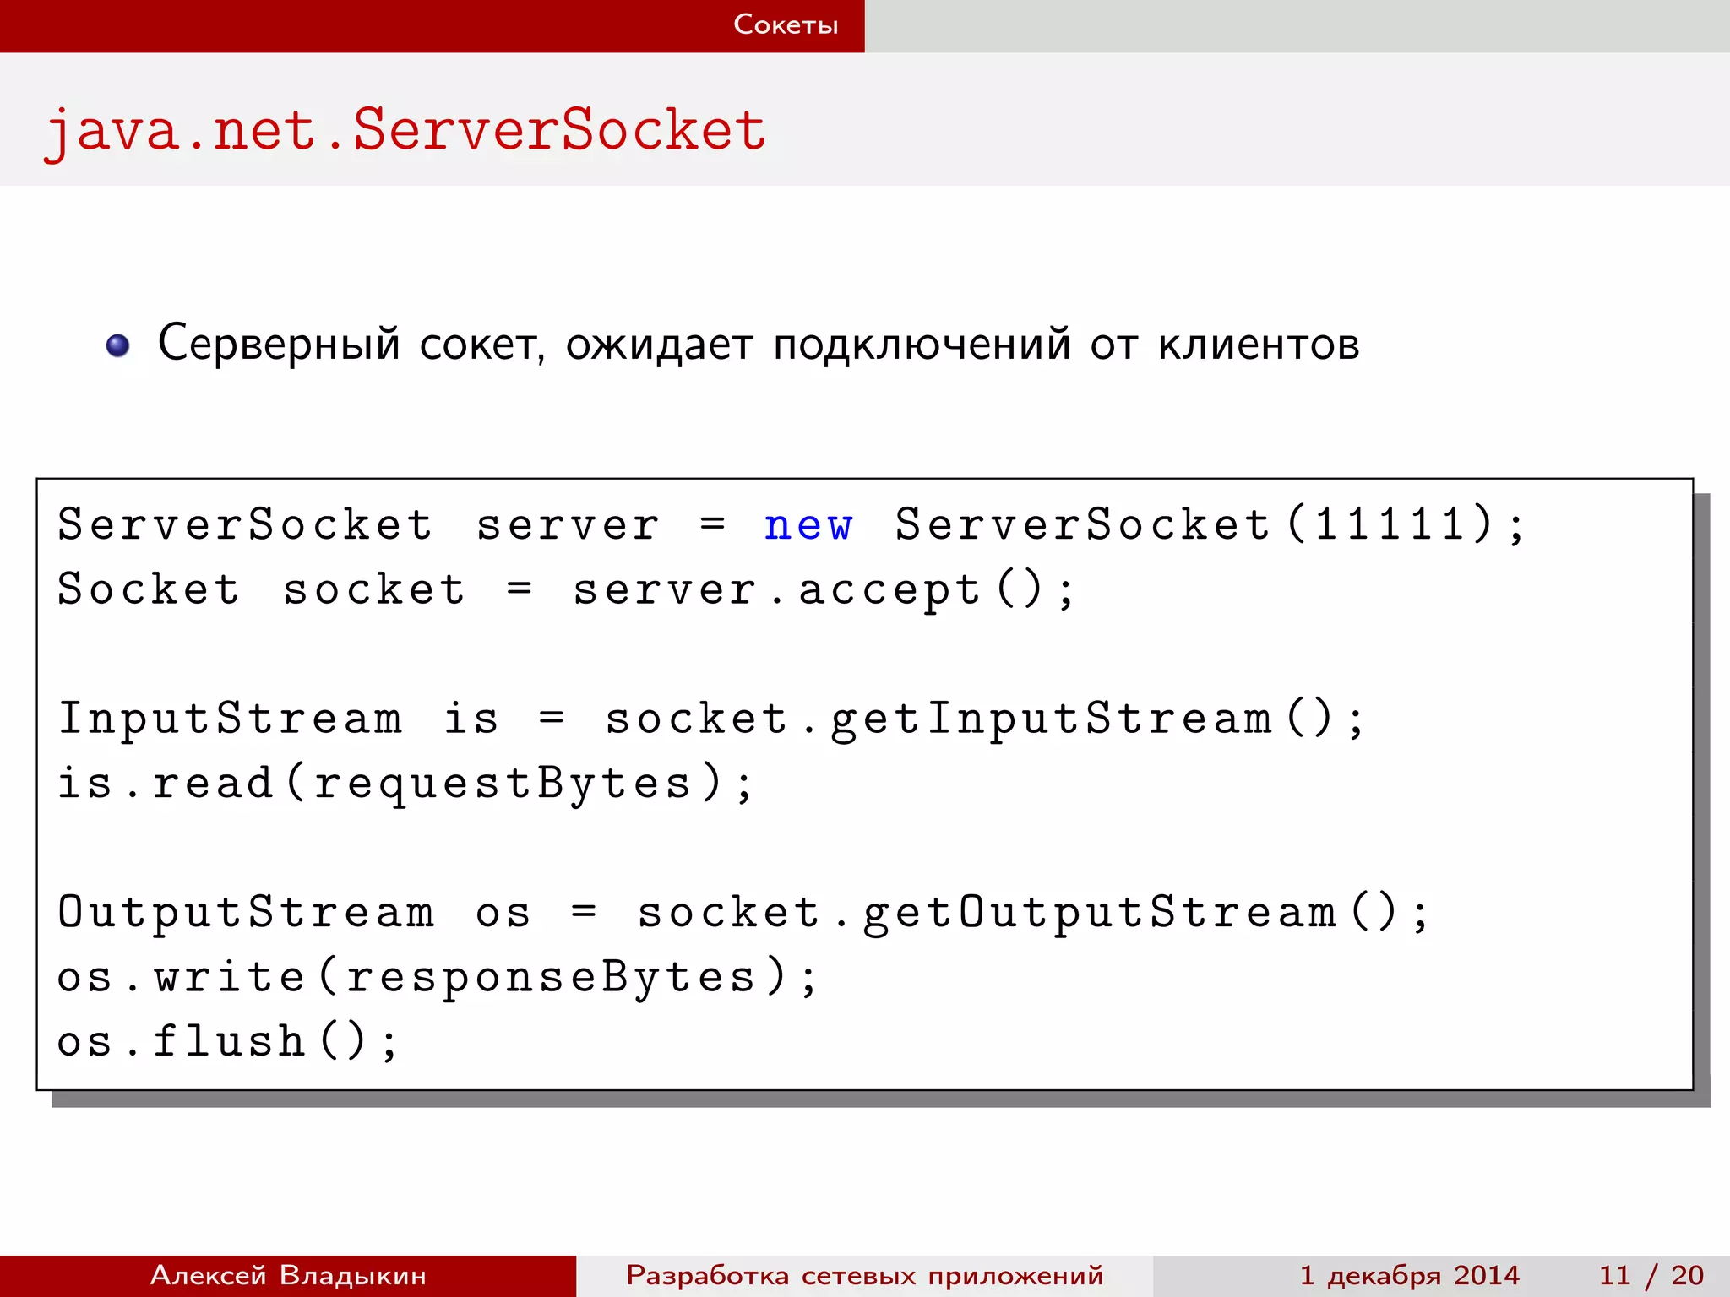Click the line 'os.write(responseBytes);'
The height and width of the screenshot is (1297, 1730).
click(437, 978)
